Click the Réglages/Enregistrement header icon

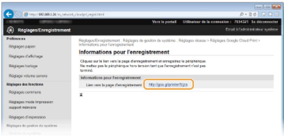(10, 30)
